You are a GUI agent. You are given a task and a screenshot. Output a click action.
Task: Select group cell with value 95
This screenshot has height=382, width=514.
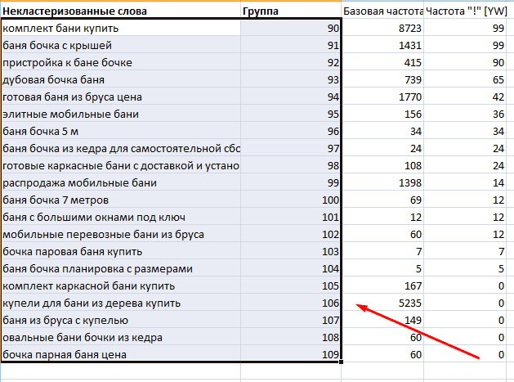(291, 114)
